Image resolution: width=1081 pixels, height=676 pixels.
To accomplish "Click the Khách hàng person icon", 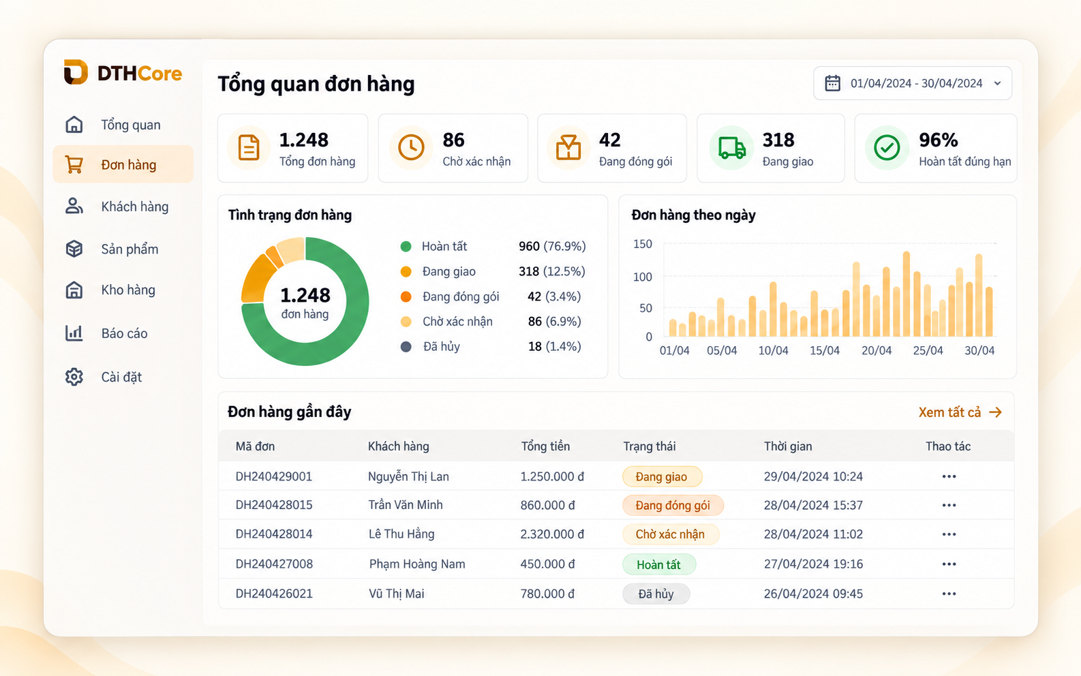I will click(74, 206).
